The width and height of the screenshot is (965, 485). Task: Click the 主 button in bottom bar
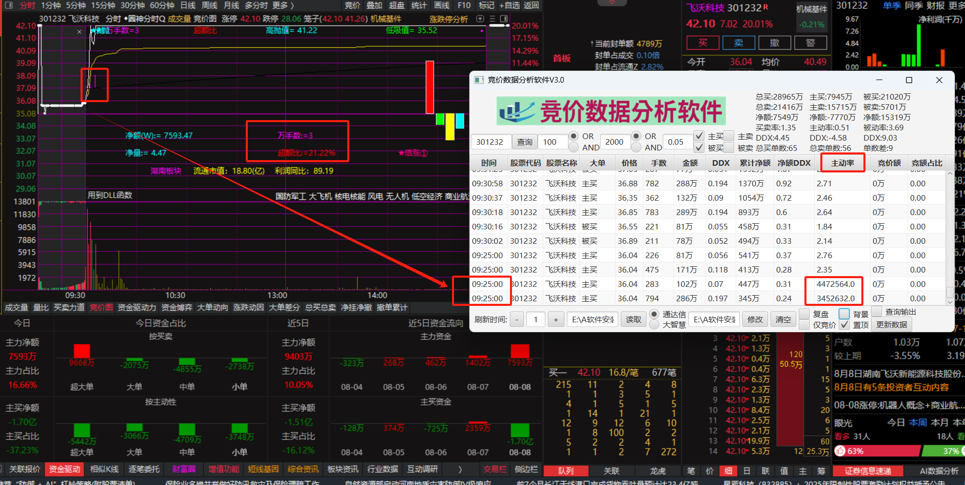tap(802, 471)
